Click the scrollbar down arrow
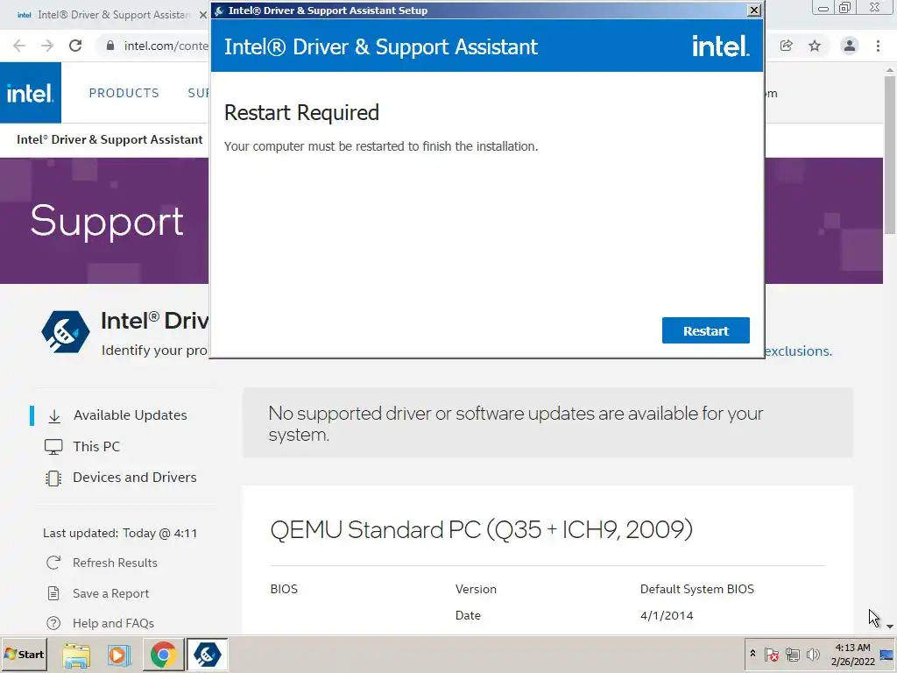897x673 pixels. (890, 627)
